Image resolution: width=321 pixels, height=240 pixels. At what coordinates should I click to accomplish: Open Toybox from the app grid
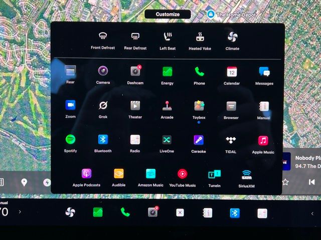tap(199, 106)
